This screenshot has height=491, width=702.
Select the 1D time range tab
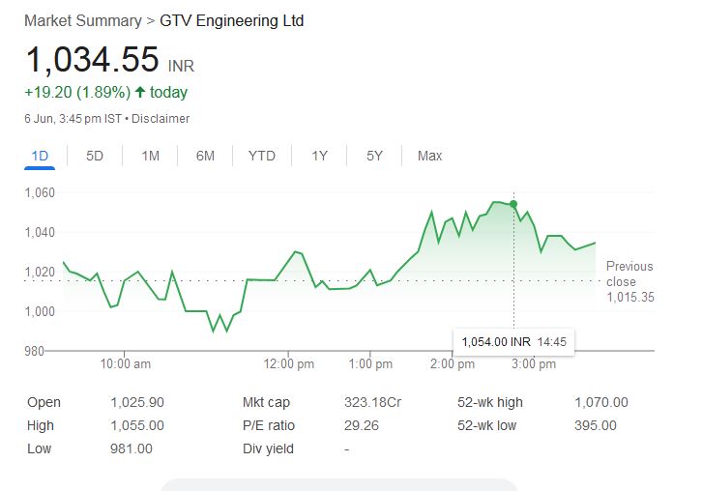coord(40,156)
